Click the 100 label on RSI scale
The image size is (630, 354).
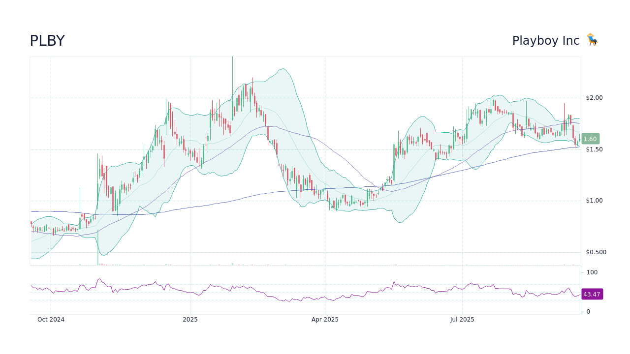(592, 272)
